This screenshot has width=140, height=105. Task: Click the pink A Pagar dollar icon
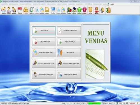click(84, 10)
